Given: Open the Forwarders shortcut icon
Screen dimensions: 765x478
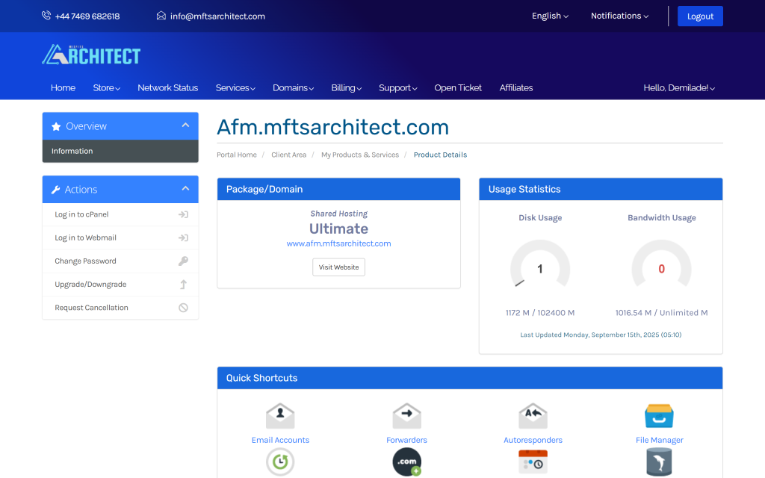Looking at the screenshot, I should 406,416.
